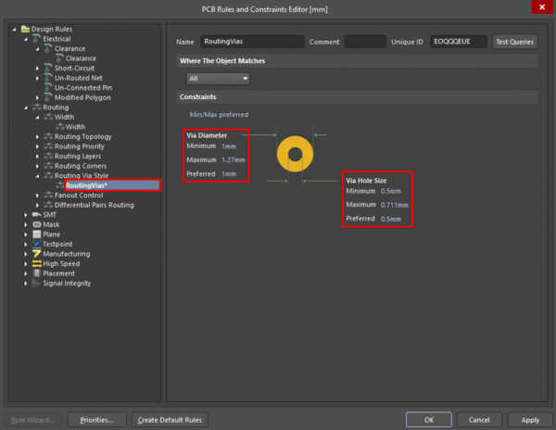Viewport: 556px width, 430px height.
Task: Expand the Routing Topology node
Action: point(37,137)
